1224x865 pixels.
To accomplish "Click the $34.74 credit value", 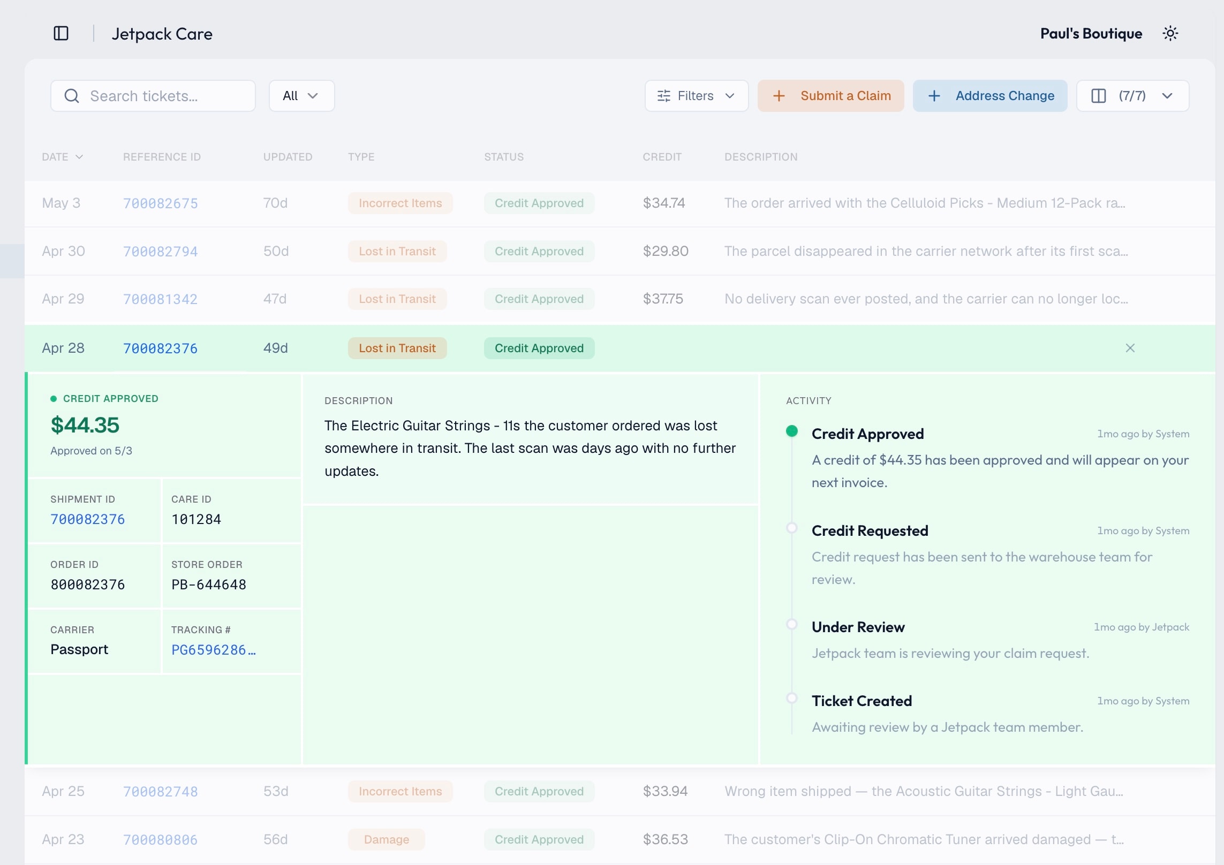I will pyautogui.click(x=663, y=203).
